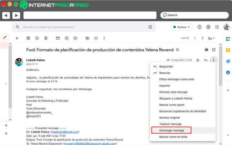Image resolution: width=232 pixels, height=145 pixels.
Task: Mark conversation as unread envelope icon
Action: (x=58, y=38)
